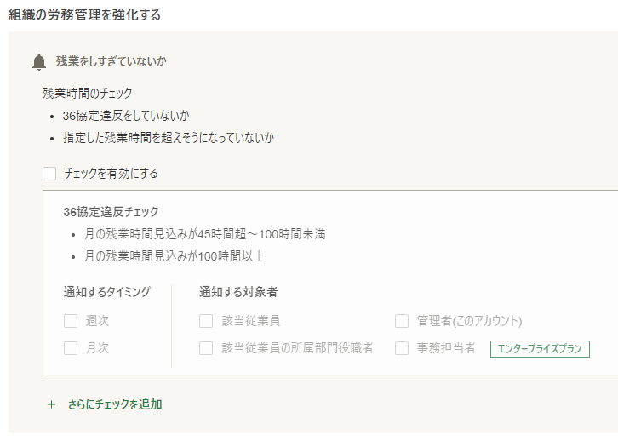Click the 残業をしすぎていないか section title

tap(112, 61)
